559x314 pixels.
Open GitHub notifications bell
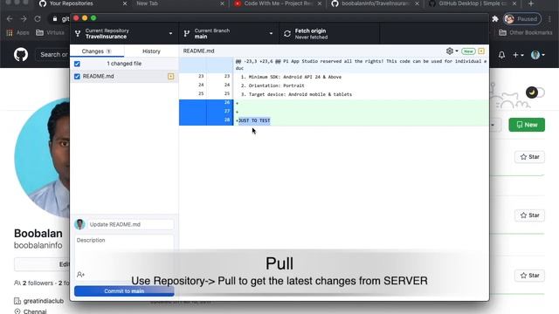tap(501, 55)
